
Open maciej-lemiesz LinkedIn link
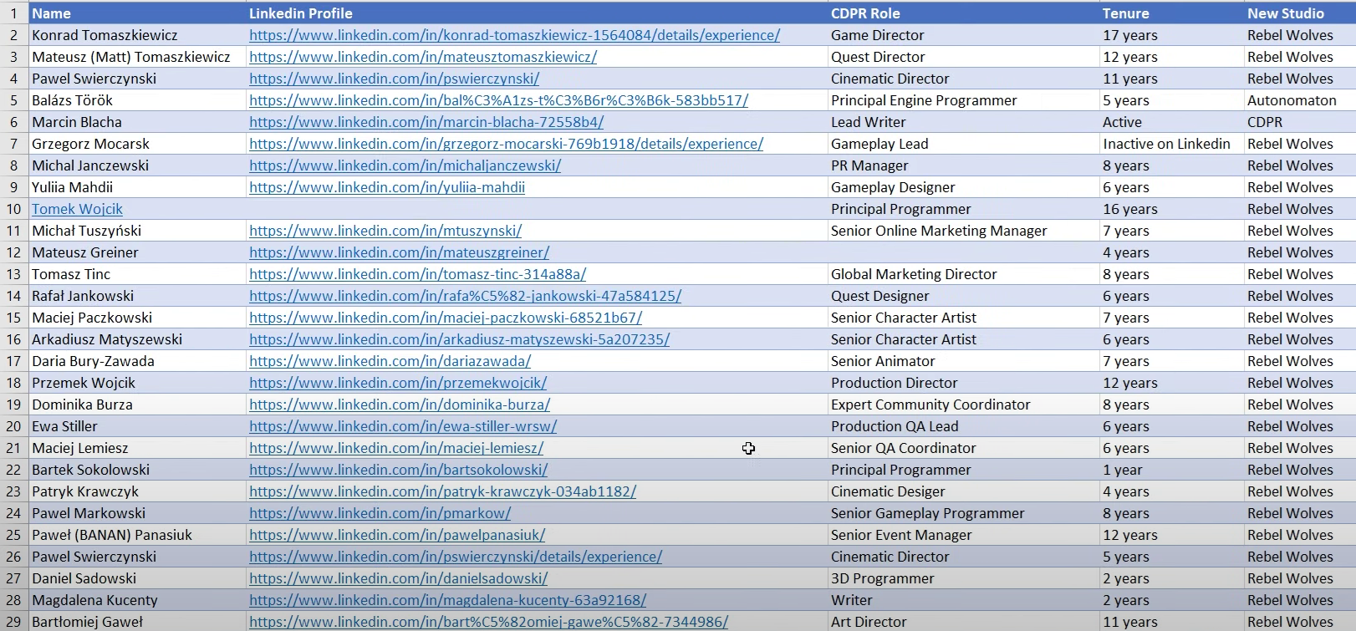click(x=396, y=448)
